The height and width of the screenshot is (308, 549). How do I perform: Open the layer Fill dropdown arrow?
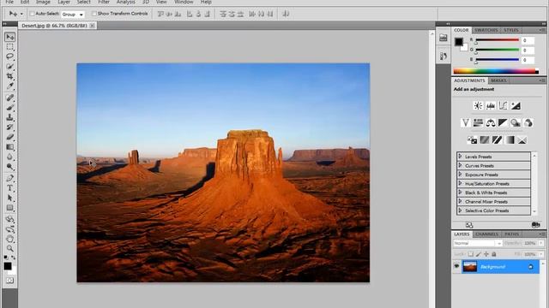tap(541, 254)
